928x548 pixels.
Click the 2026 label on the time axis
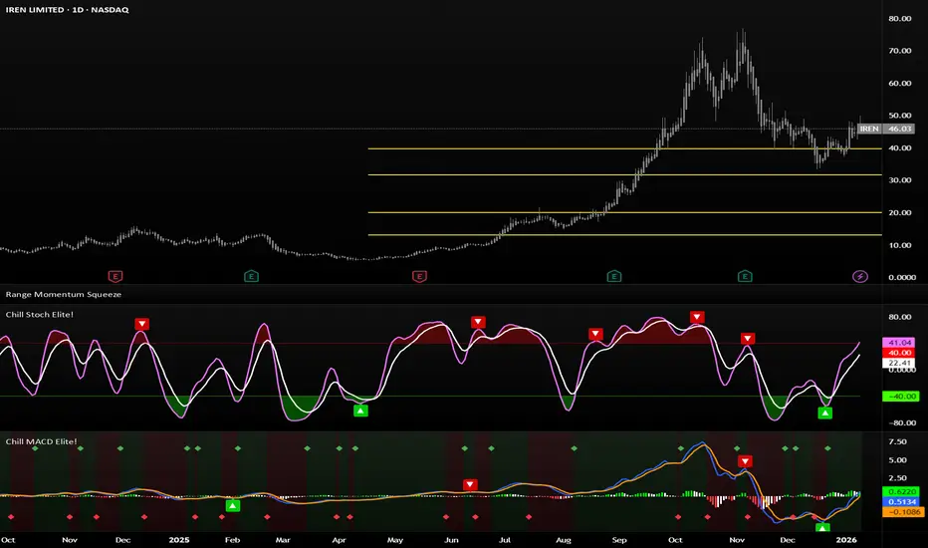pos(846,540)
